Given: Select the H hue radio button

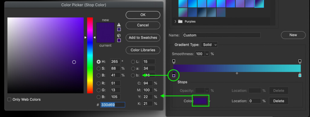Looking at the screenshot, I should 98,62.
